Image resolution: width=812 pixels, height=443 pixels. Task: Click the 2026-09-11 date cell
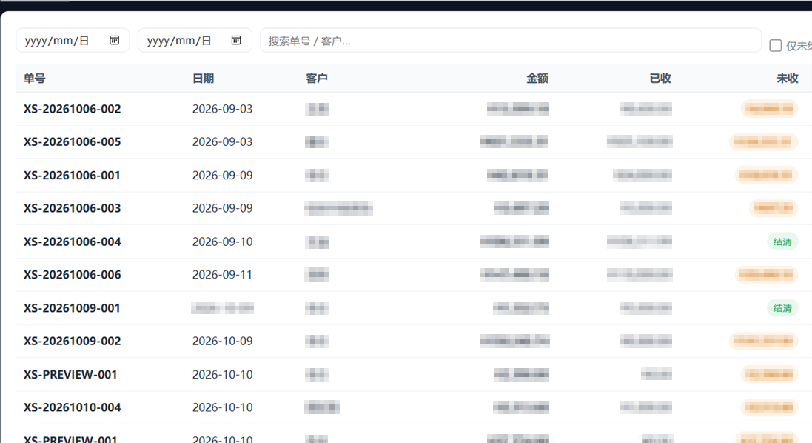coord(222,275)
